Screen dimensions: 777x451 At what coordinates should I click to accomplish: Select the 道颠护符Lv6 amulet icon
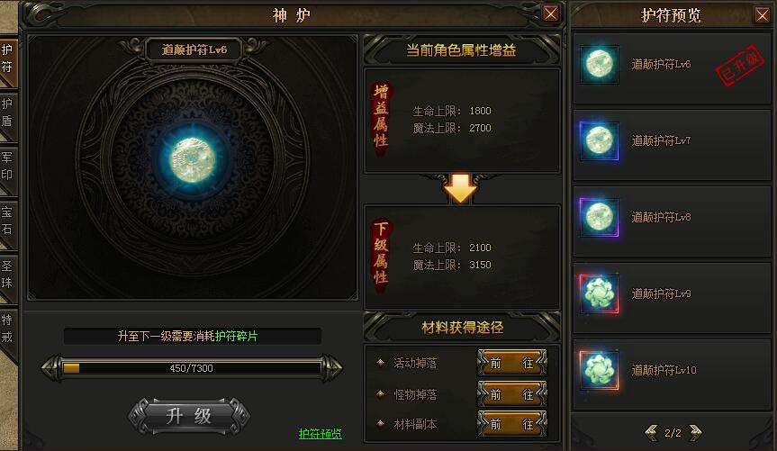pyautogui.click(x=599, y=64)
